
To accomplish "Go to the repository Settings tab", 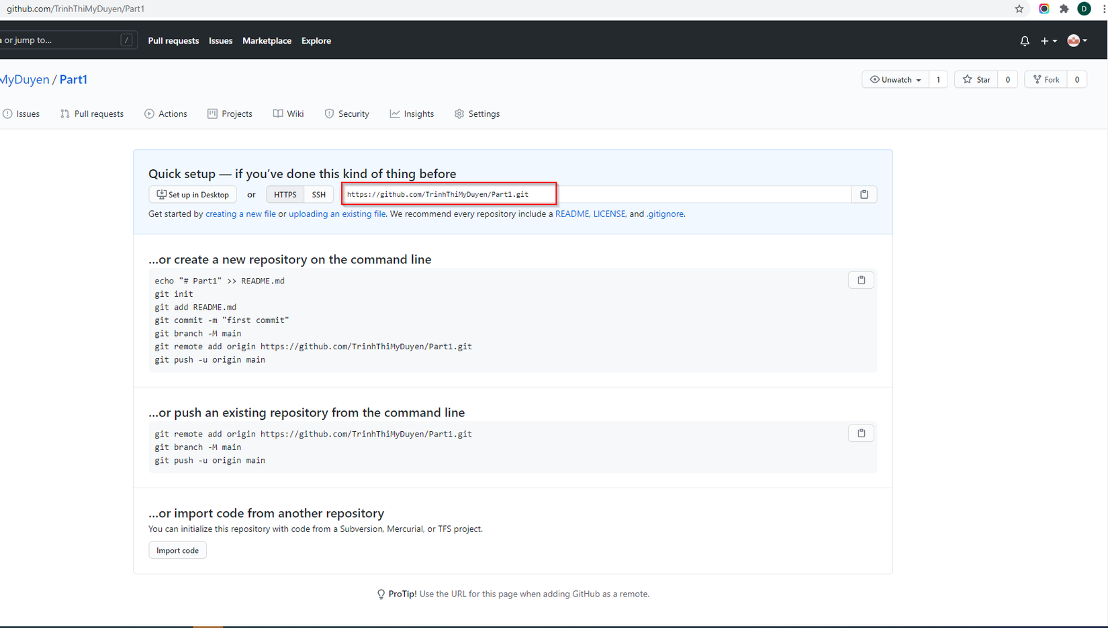I will pos(477,114).
